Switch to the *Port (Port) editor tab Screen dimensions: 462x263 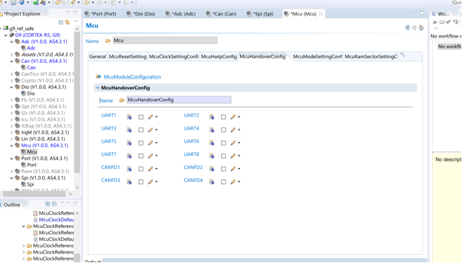click(101, 14)
